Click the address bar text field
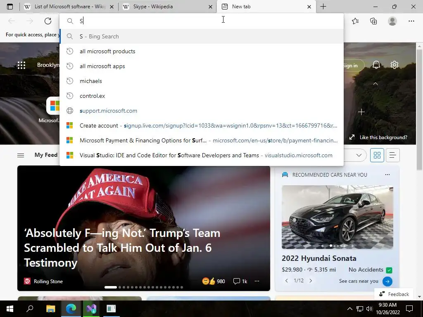The width and height of the screenshot is (423, 317). click(x=201, y=21)
